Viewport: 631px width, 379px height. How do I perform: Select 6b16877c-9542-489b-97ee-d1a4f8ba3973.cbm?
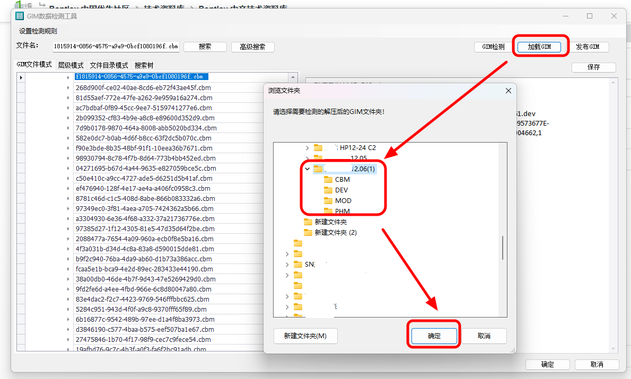(x=145, y=319)
